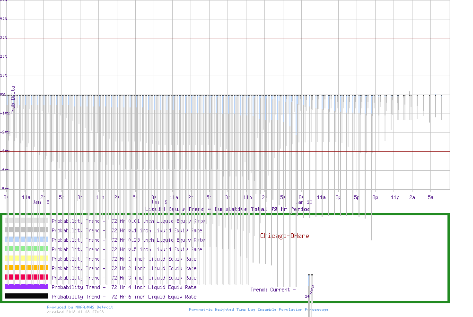The image size is (473, 317).
Task: Click the 72 Hr 6 inch legend label
Action: coord(124,297)
